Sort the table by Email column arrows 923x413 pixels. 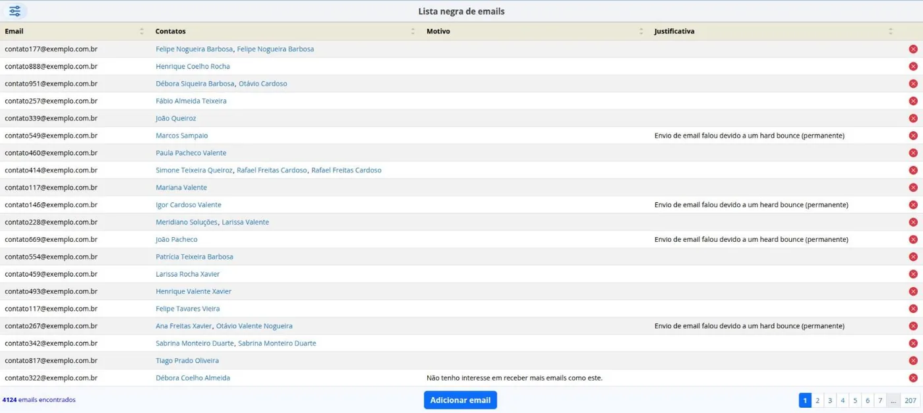(142, 31)
